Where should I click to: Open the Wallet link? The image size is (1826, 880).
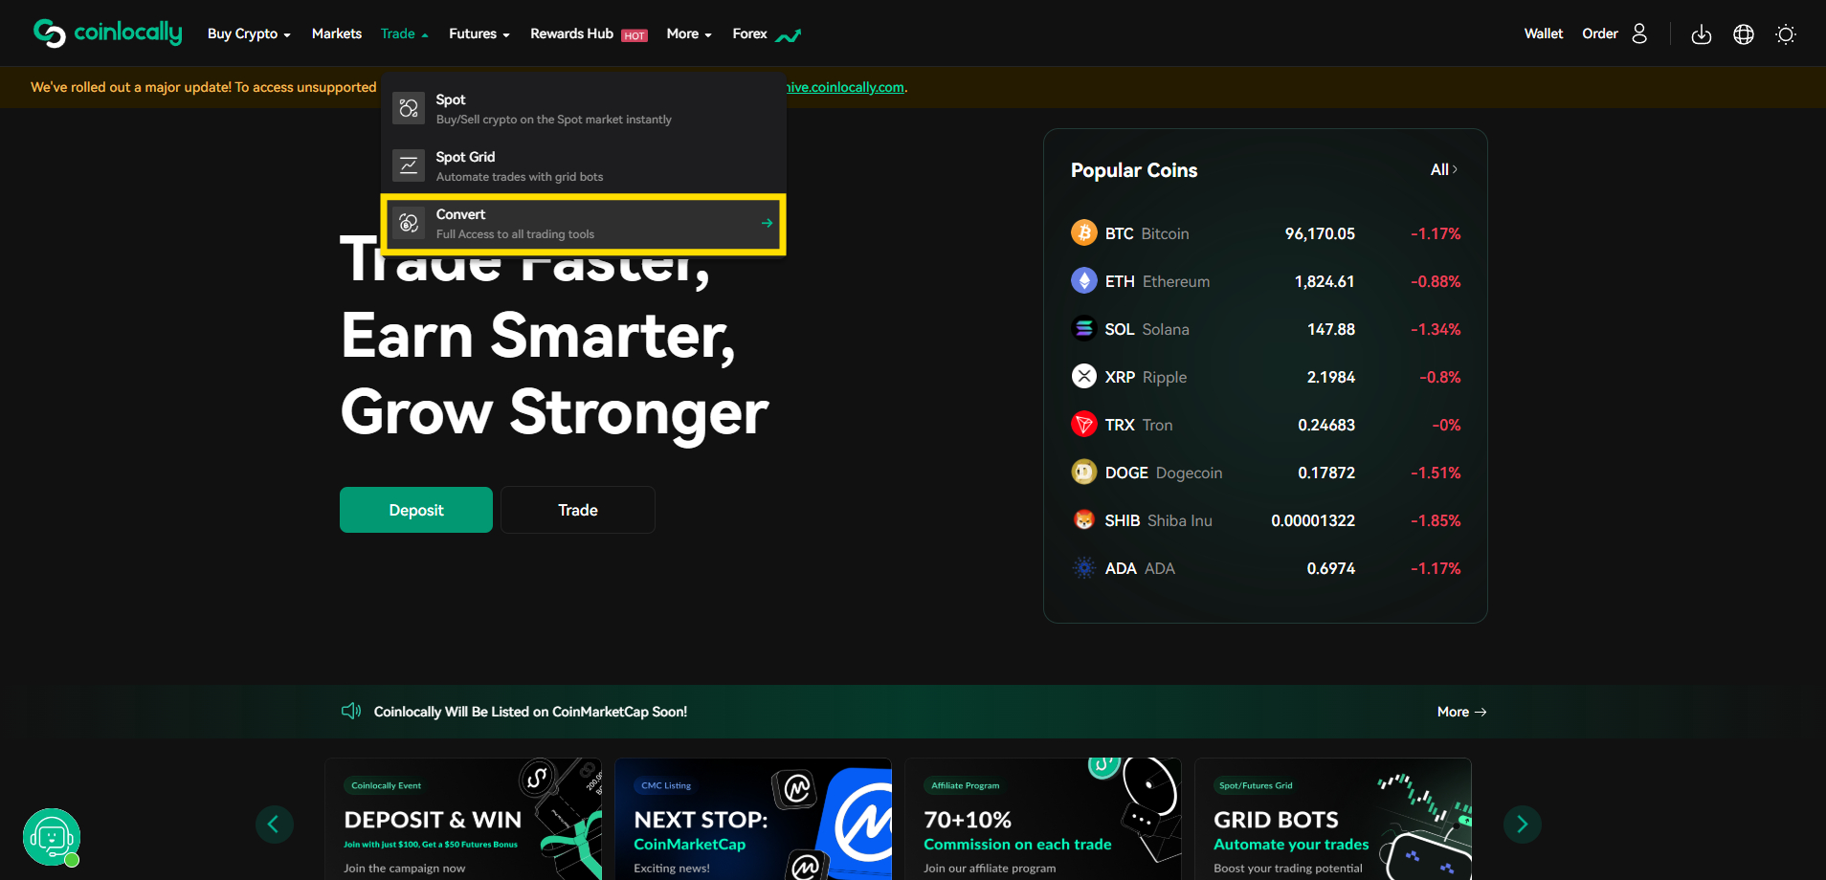(1544, 33)
